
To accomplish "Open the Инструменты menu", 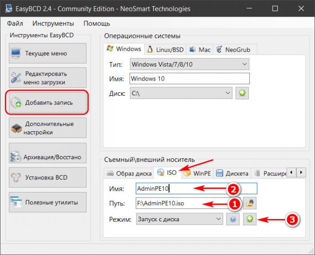I will coord(53,23).
